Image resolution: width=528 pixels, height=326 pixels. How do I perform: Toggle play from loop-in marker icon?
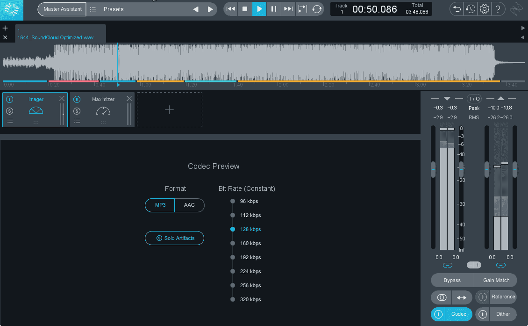click(302, 9)
